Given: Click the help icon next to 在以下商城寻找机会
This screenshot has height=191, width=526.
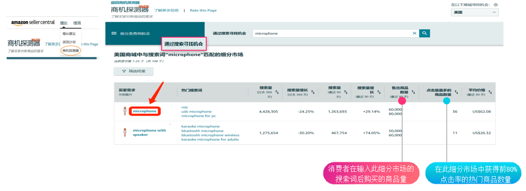Looking at the screenshot, I should pyautogui.click(x=495, y=4).
